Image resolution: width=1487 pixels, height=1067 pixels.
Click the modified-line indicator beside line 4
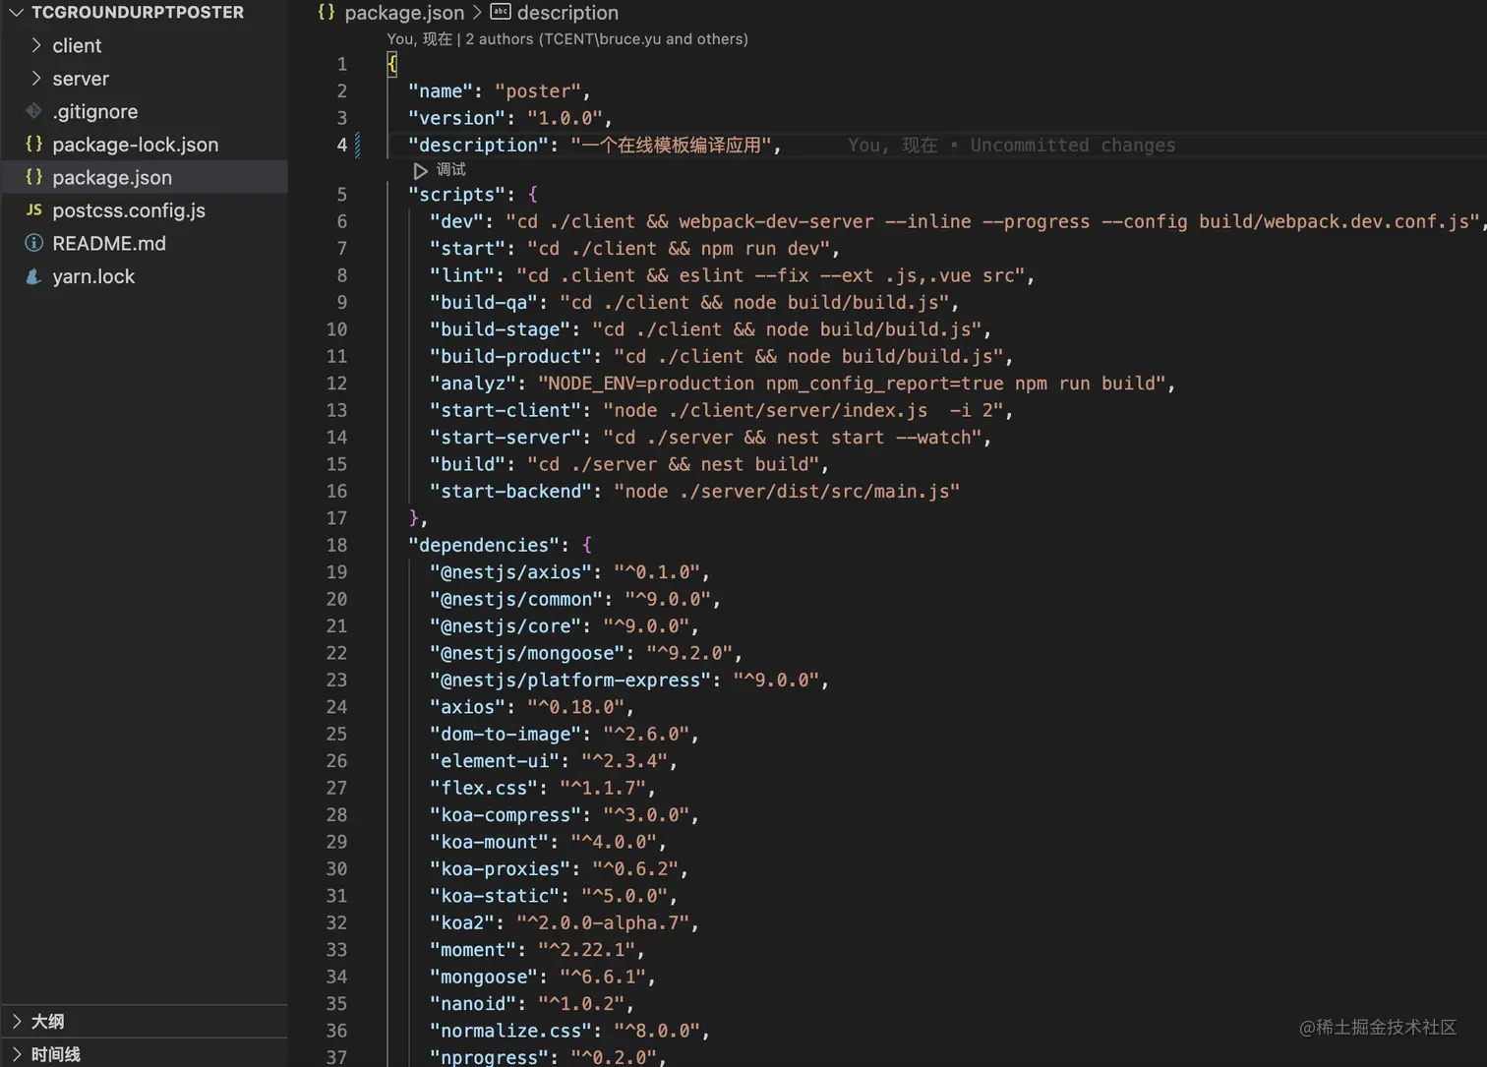click(357, 146)
